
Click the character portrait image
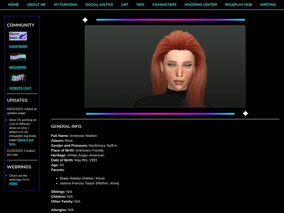point(165,66)
